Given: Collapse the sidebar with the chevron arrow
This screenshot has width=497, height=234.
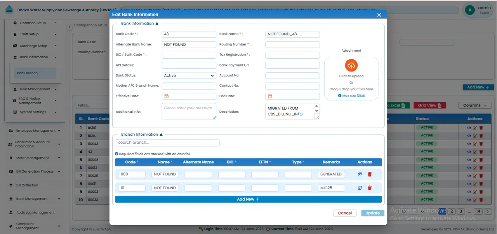Looking at the screenshot, I should click(x=70, y=27).
